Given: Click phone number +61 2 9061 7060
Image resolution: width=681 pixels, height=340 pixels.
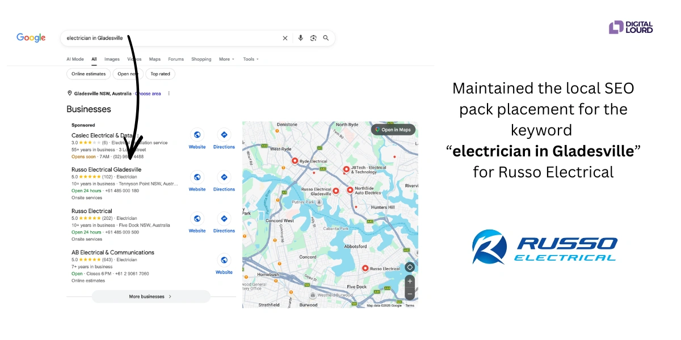Looking at the screenshot, I should click(x=132, y=274).
